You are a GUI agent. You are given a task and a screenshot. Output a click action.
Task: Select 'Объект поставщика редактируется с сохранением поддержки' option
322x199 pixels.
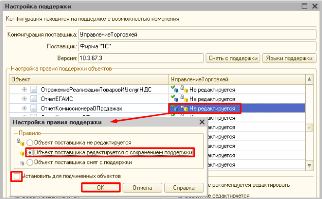coord(30,152)
